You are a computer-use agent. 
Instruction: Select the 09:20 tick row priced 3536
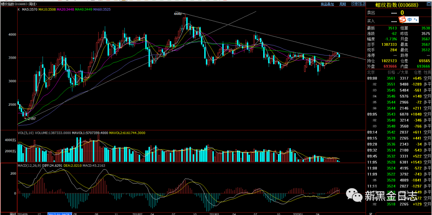point(399,144)
